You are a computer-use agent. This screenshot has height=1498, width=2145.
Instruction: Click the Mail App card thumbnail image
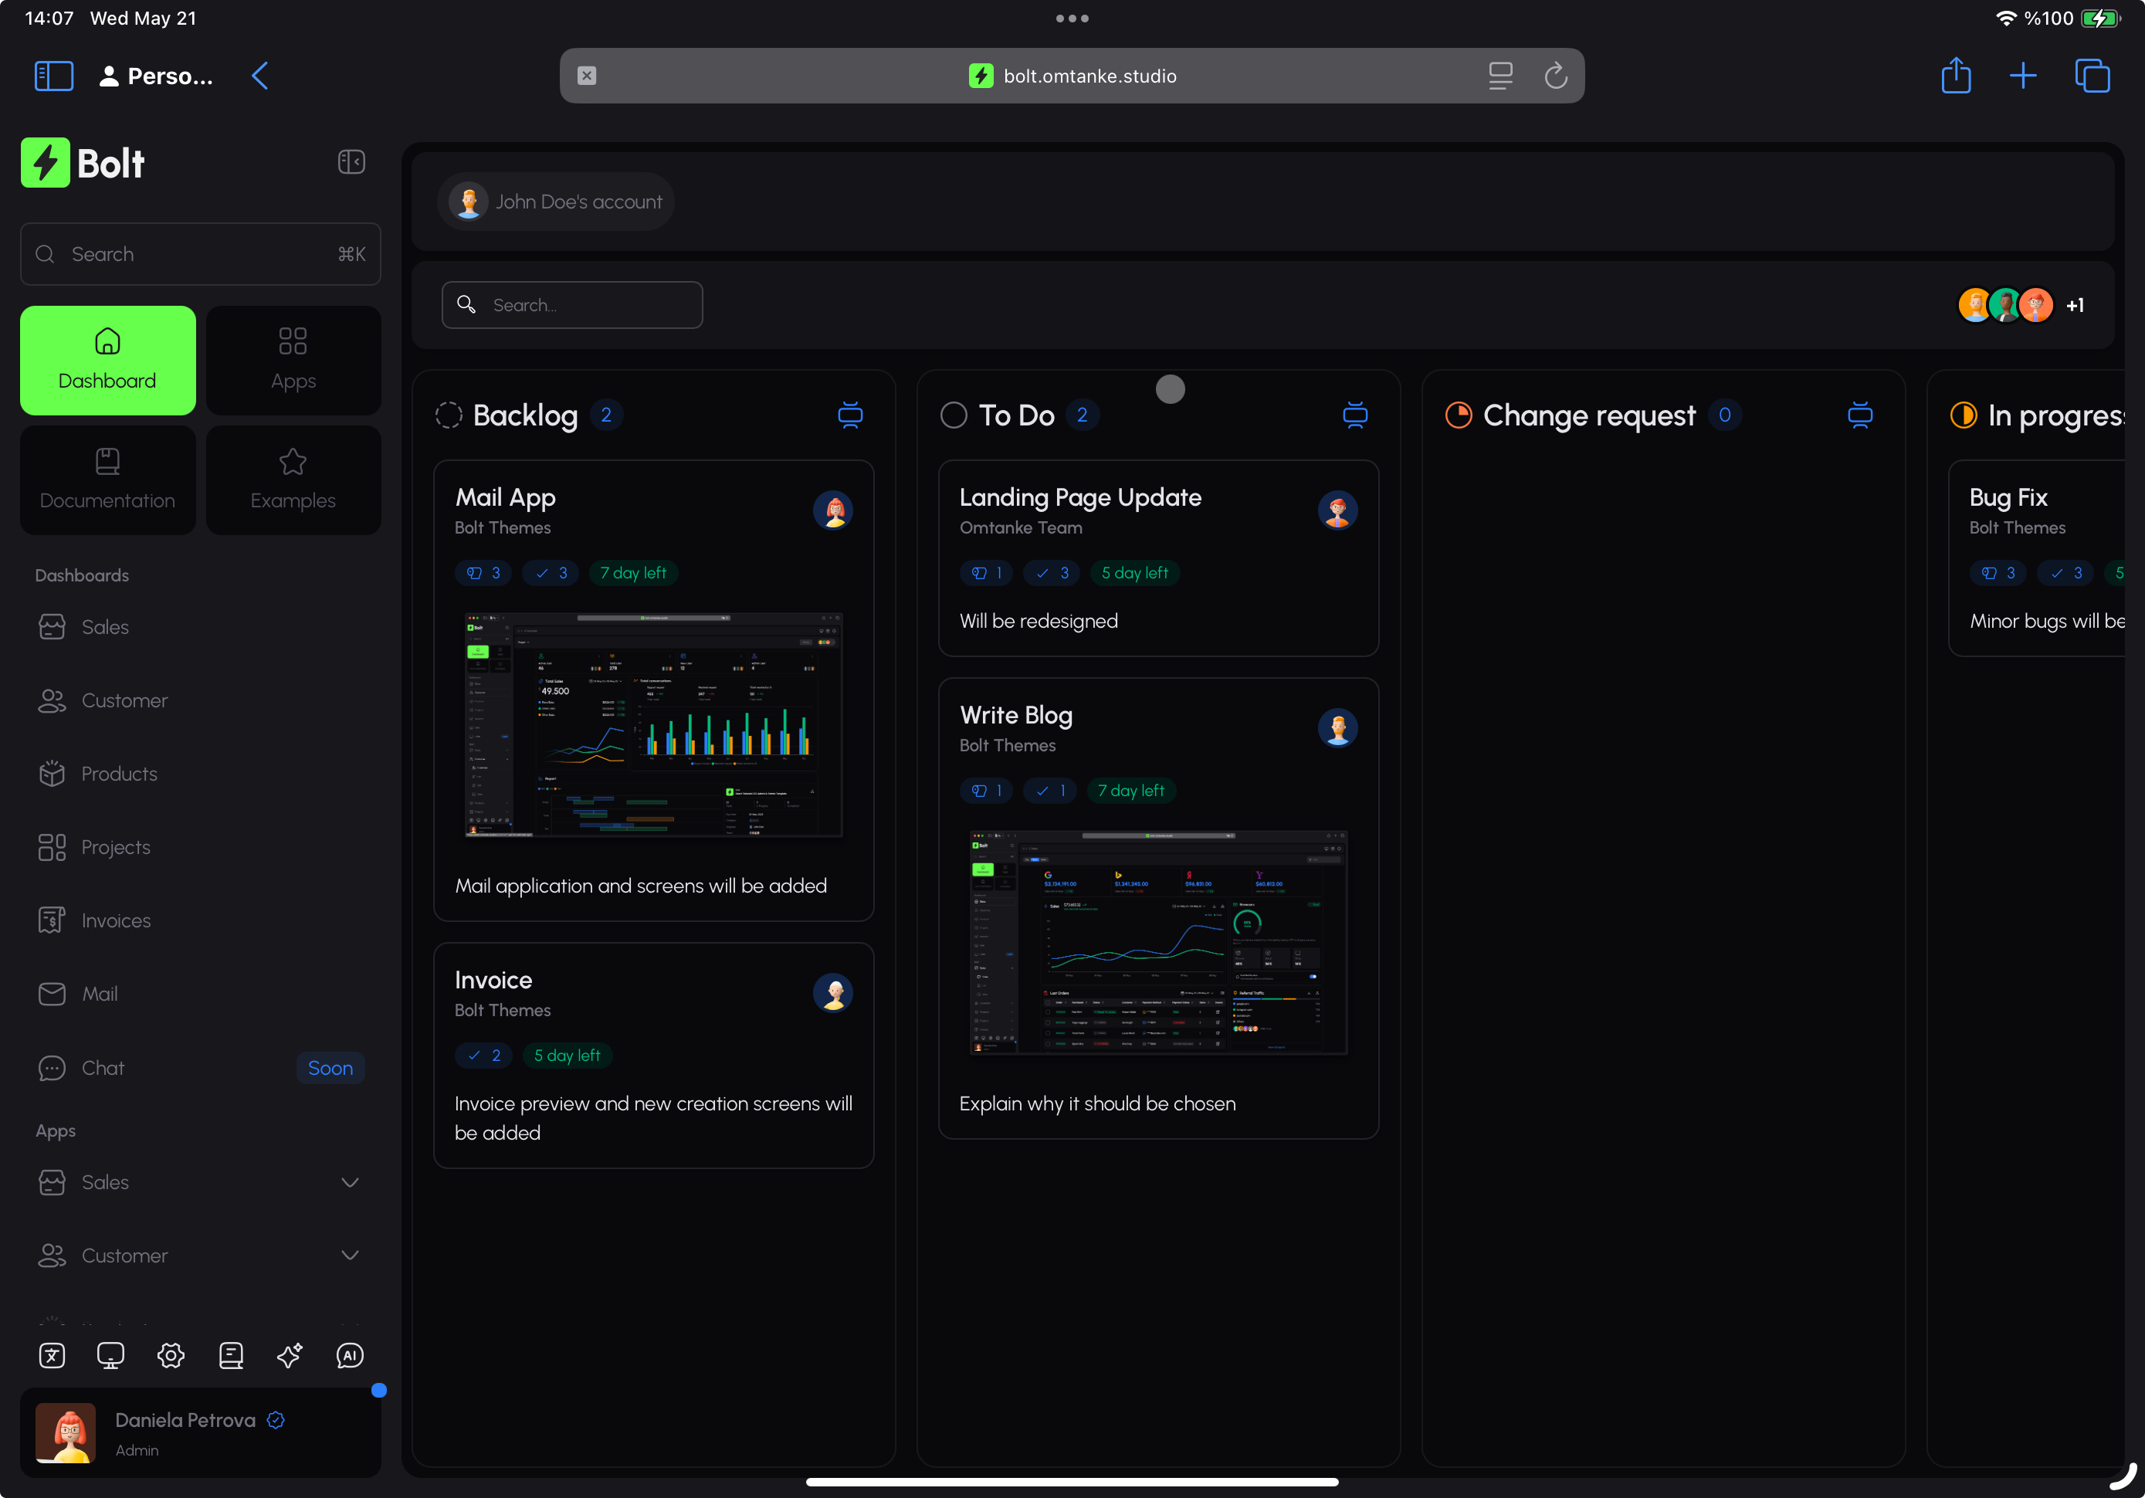pyautogui.click(x=653, y=725)
